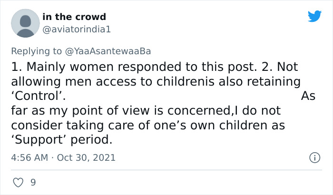The height and width of the screenshot is (195, 333).
Task: Open the grey default profile avatar
Action: tap(25, 23)
